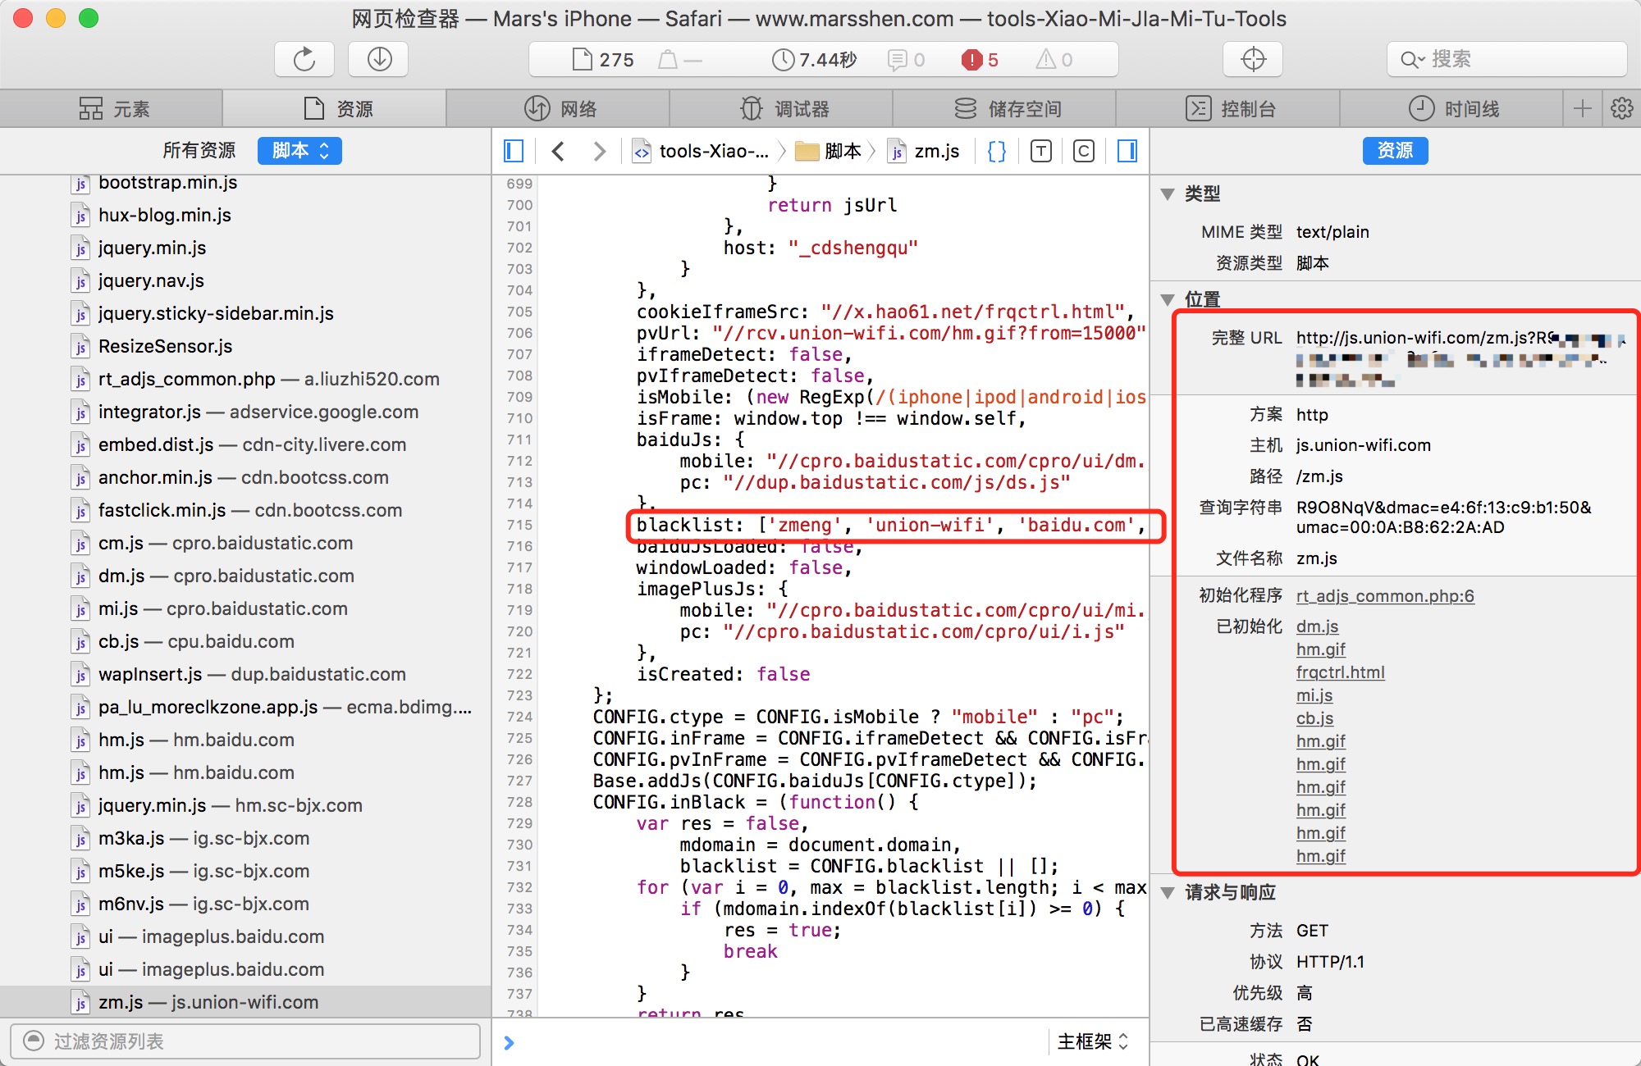Open the rt_adjs_common.php:6 initiator link

[x=1385, y=596]
